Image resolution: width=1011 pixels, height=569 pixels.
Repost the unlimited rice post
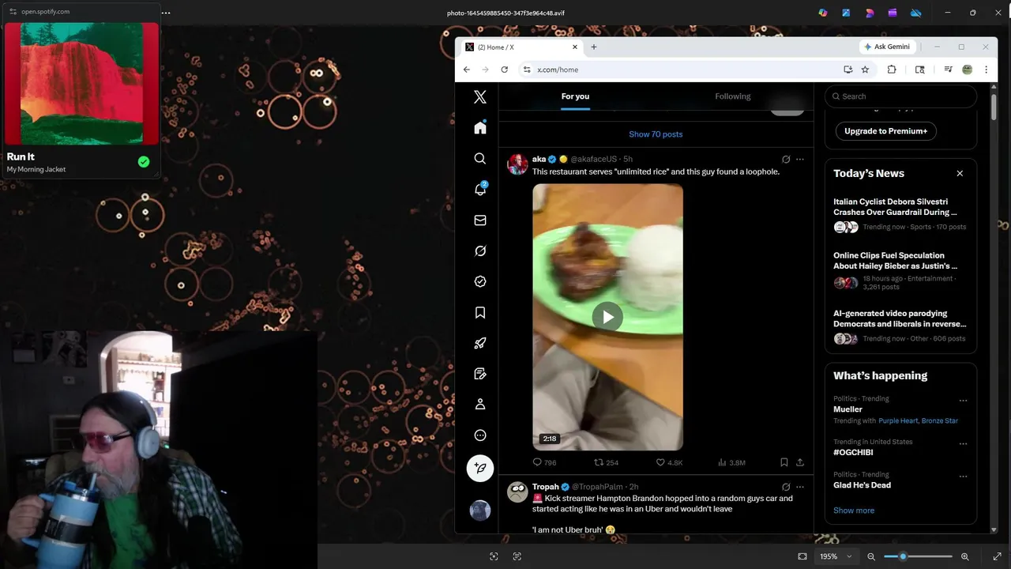click(x=606, y=462)
